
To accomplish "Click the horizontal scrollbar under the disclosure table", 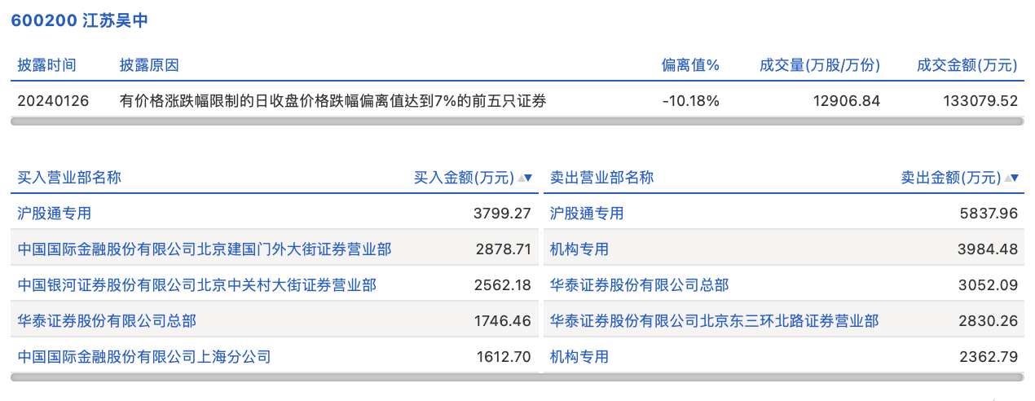I will [x=517, y=121].
